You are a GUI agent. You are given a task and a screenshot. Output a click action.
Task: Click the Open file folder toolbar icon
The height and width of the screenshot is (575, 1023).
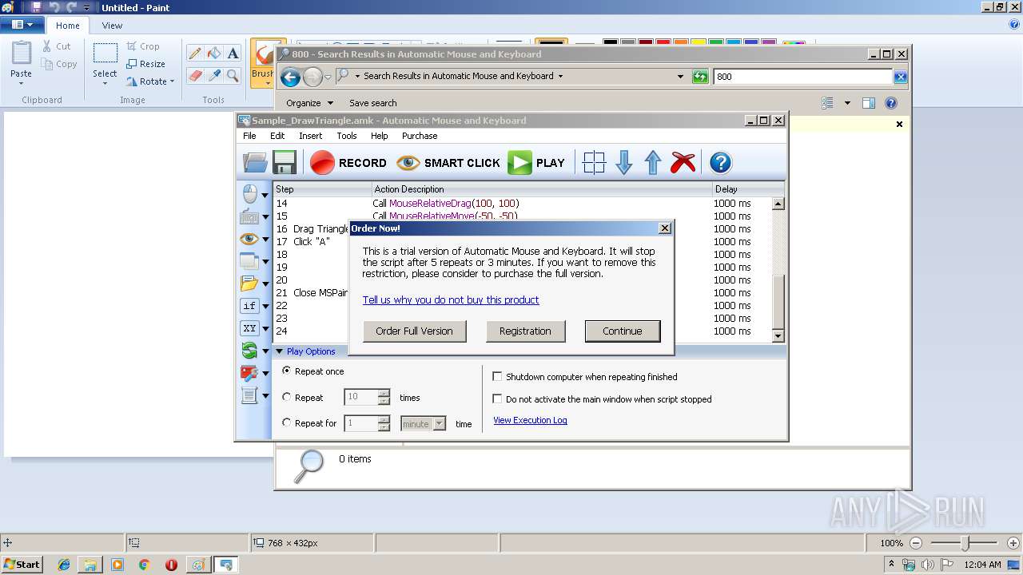pyautogui.click(x=255, y=163)
